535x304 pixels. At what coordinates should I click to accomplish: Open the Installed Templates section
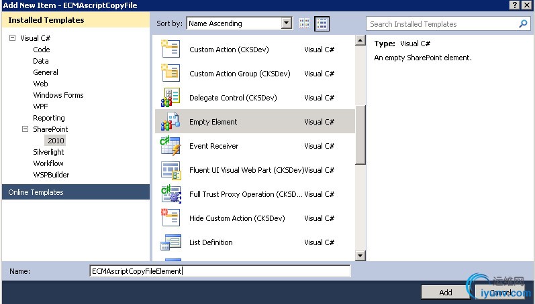point(76,19)
